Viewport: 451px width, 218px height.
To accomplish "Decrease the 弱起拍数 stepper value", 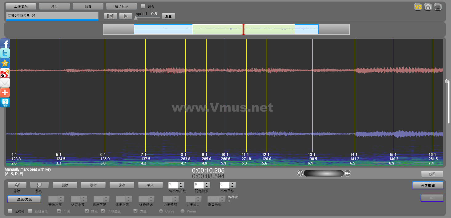I will [207, 187].
